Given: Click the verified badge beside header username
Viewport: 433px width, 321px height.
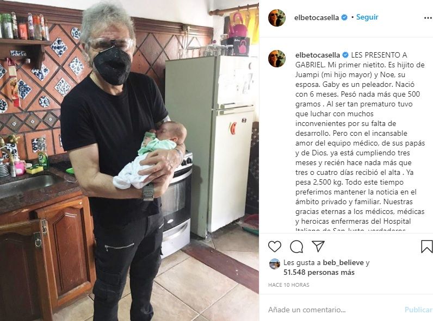Looking at the screenshot, I should coord(344,17).
